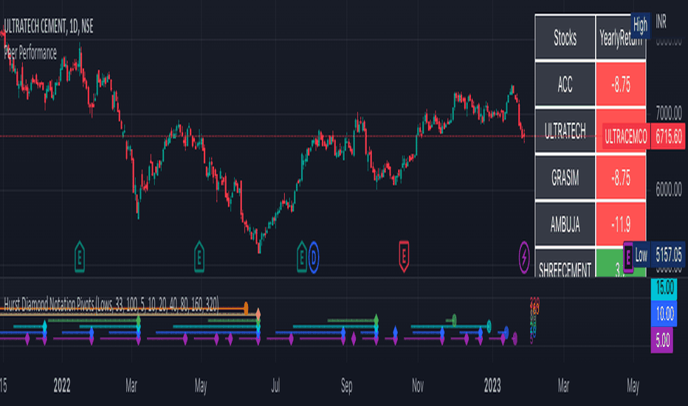
Task: Click the green earnings E marker near January 2022
Action: [x=80, y=257]
